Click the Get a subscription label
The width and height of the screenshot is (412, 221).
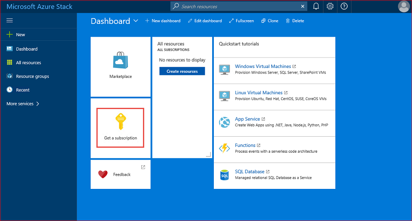click(x=120, y=138)
